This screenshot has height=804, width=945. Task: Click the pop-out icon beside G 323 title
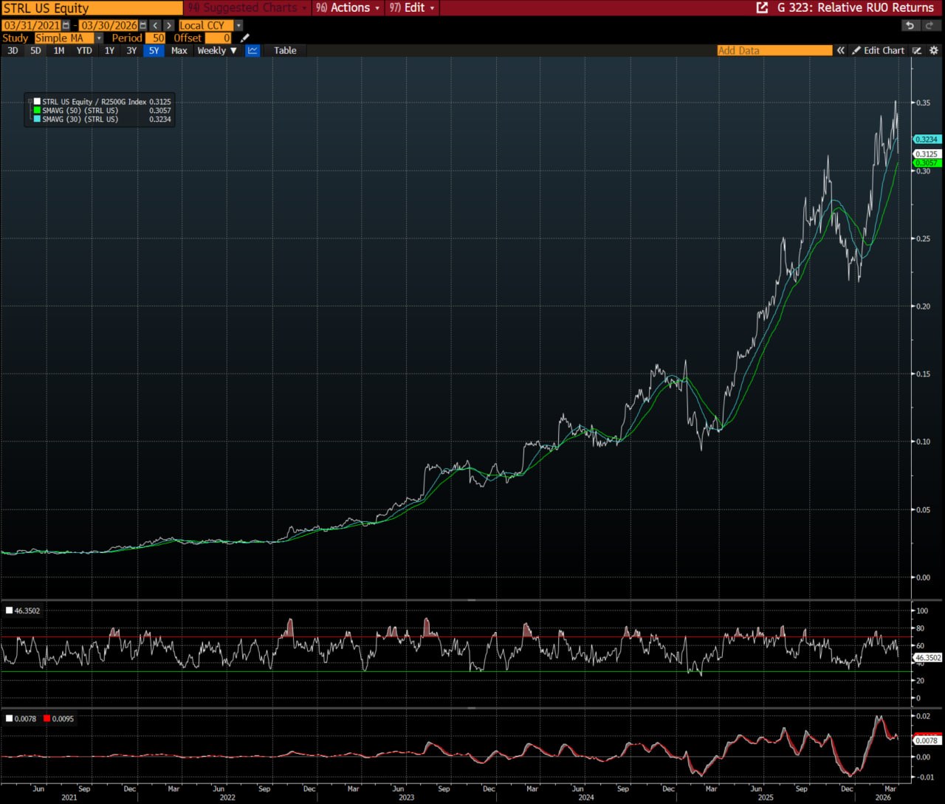click(x=762, y=8)
